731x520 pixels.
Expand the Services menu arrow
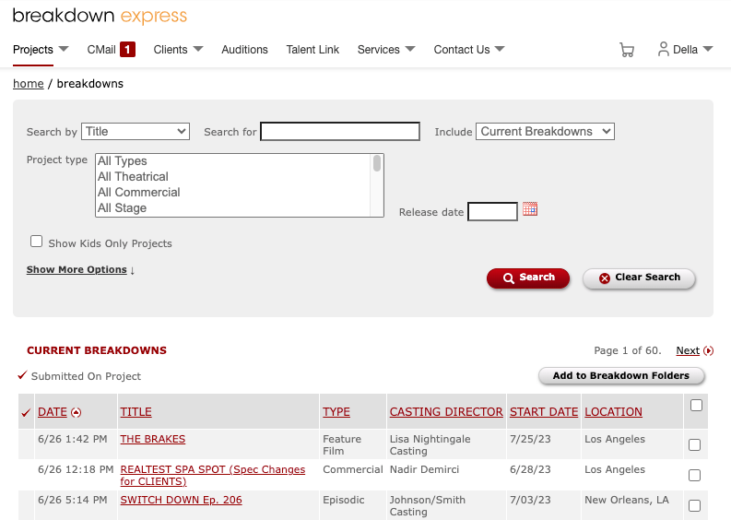coord(410,49)
